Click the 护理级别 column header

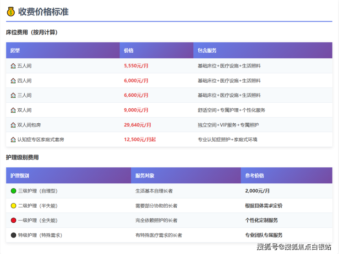(20, 176)
